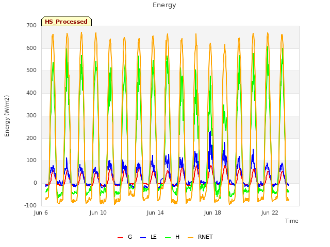Click the 300 y-axis tick label
The height and width of the screenshot is (247, 330).
tap(31, 115)
